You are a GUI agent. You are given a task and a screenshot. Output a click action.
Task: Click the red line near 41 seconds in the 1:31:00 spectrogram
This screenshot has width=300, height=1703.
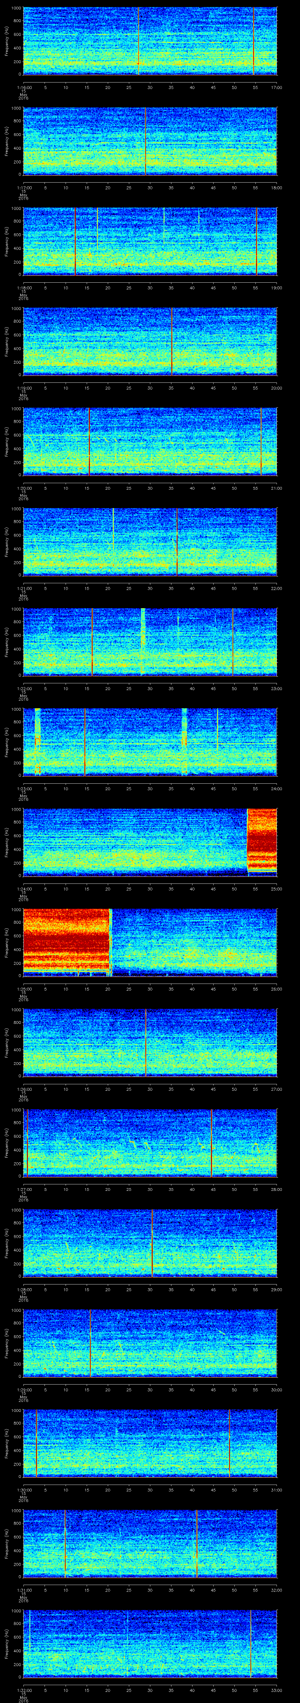point(197,1543)
